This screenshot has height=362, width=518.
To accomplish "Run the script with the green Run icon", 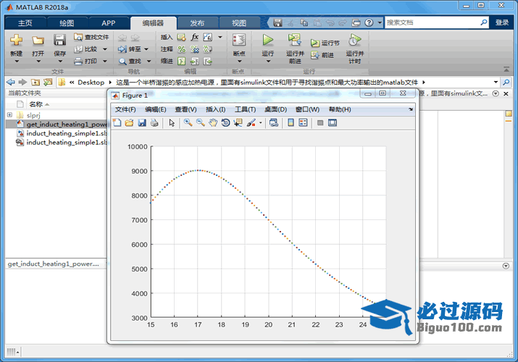I will click(x=267, y=41).
